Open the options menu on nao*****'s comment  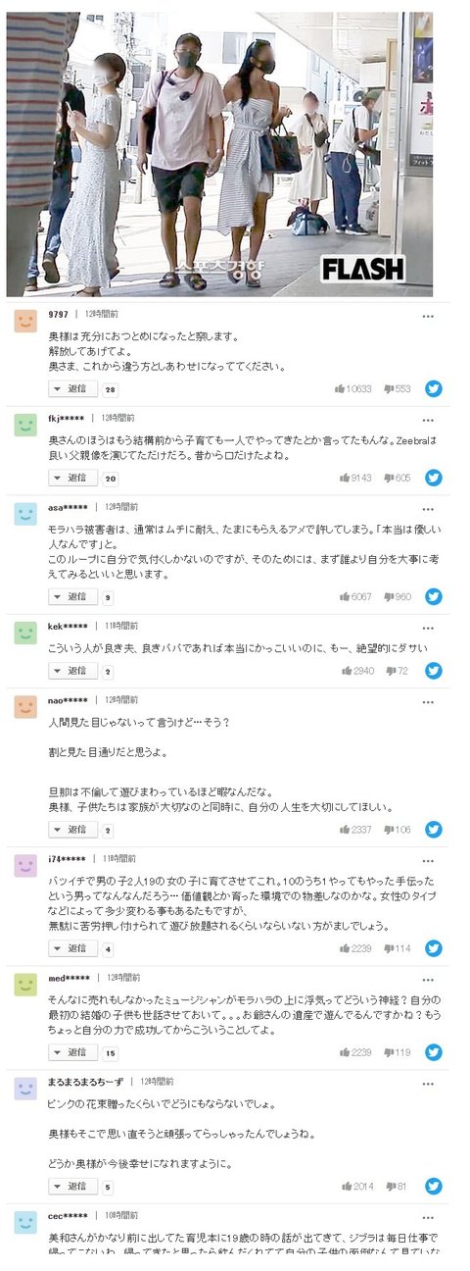[428, 701]
